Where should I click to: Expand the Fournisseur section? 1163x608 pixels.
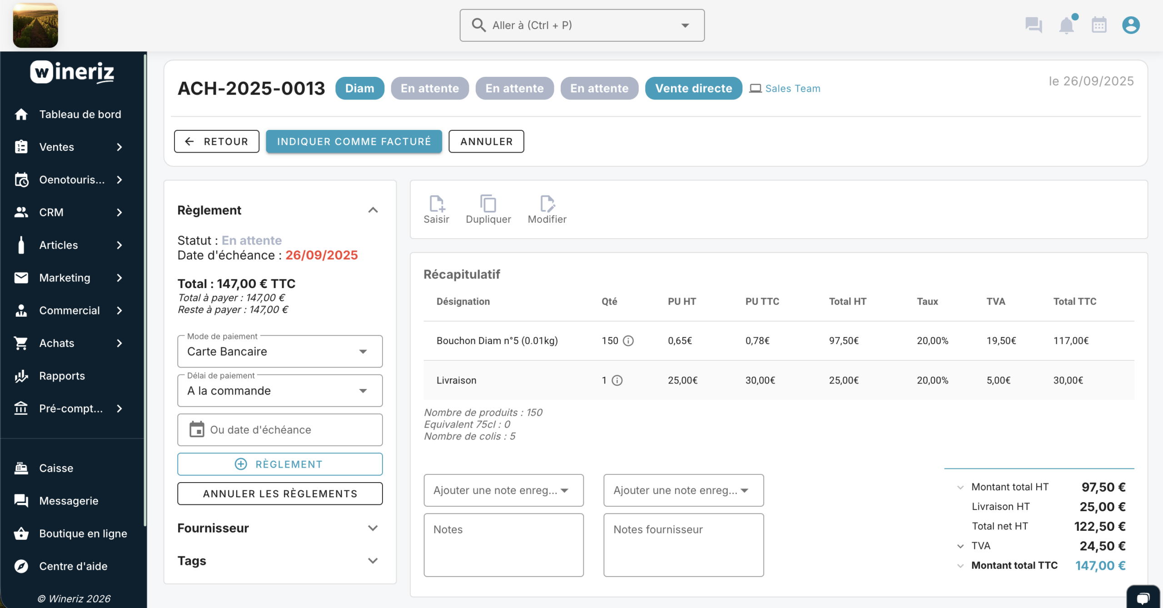[x=373, y=528]
